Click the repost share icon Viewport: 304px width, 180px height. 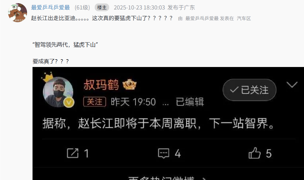tap(73, 153)
